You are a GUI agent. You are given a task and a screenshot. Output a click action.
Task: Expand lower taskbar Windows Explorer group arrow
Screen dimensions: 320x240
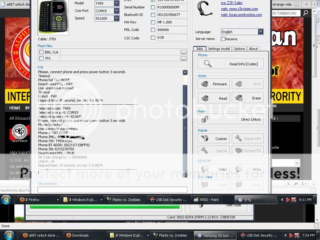click(148, 236)
